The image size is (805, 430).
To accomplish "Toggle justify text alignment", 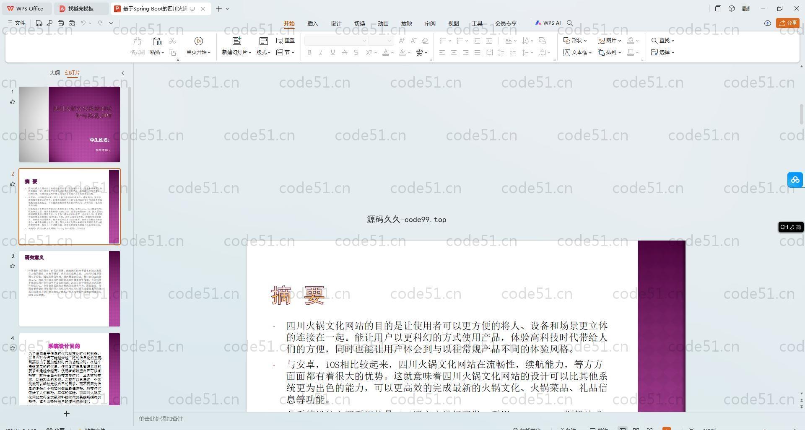I will [477, 52].
